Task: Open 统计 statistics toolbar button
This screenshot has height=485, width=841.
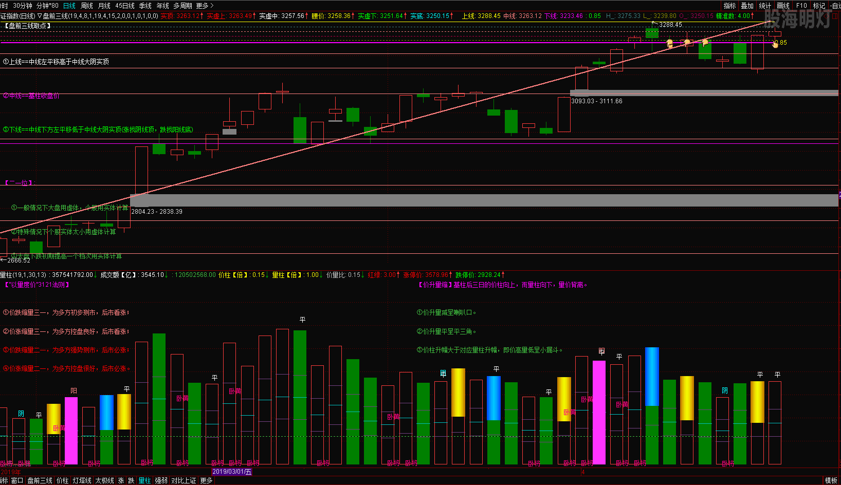Action: (765, 6)
